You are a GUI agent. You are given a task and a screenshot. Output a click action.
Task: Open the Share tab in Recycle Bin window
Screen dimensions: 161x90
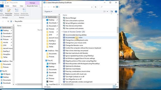tap(15, 6)
